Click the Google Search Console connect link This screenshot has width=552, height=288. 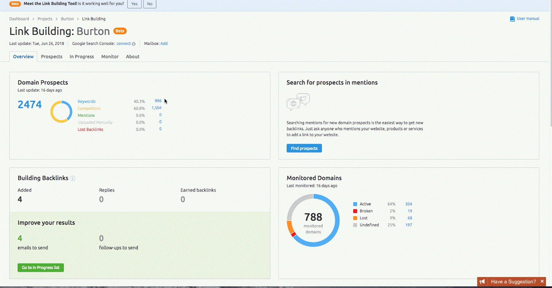[124, 44]
